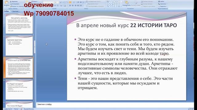Open the Change Case Aa dropdown
The image size is (197, 110).
(61, 6)
